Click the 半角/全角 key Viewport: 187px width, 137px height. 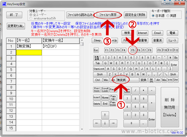click(97, 58)
